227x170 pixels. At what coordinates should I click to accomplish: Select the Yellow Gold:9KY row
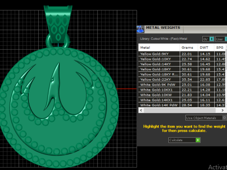[x=183, y=54]
